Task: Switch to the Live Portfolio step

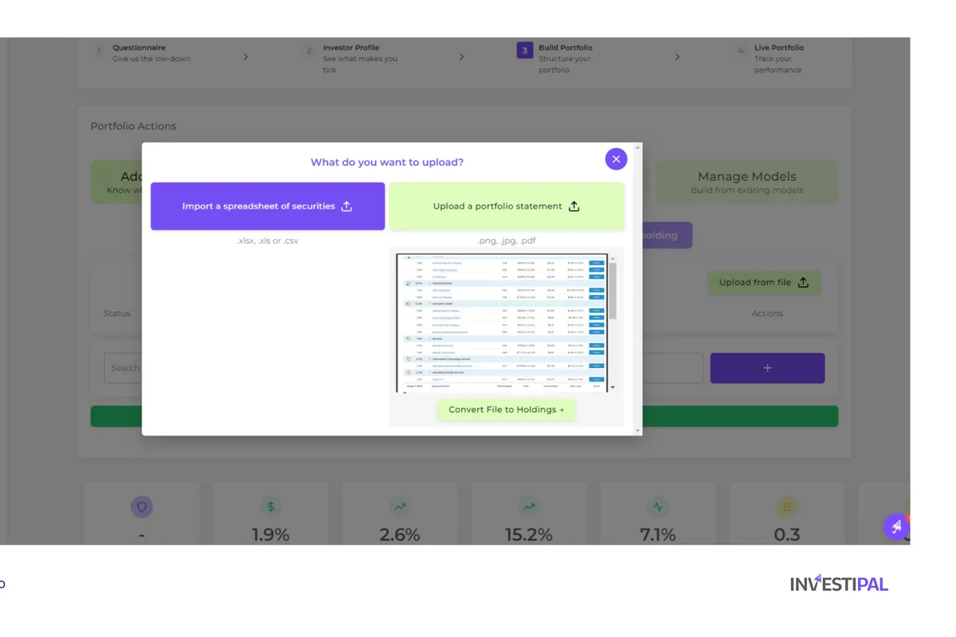Action: coord(778,58)
